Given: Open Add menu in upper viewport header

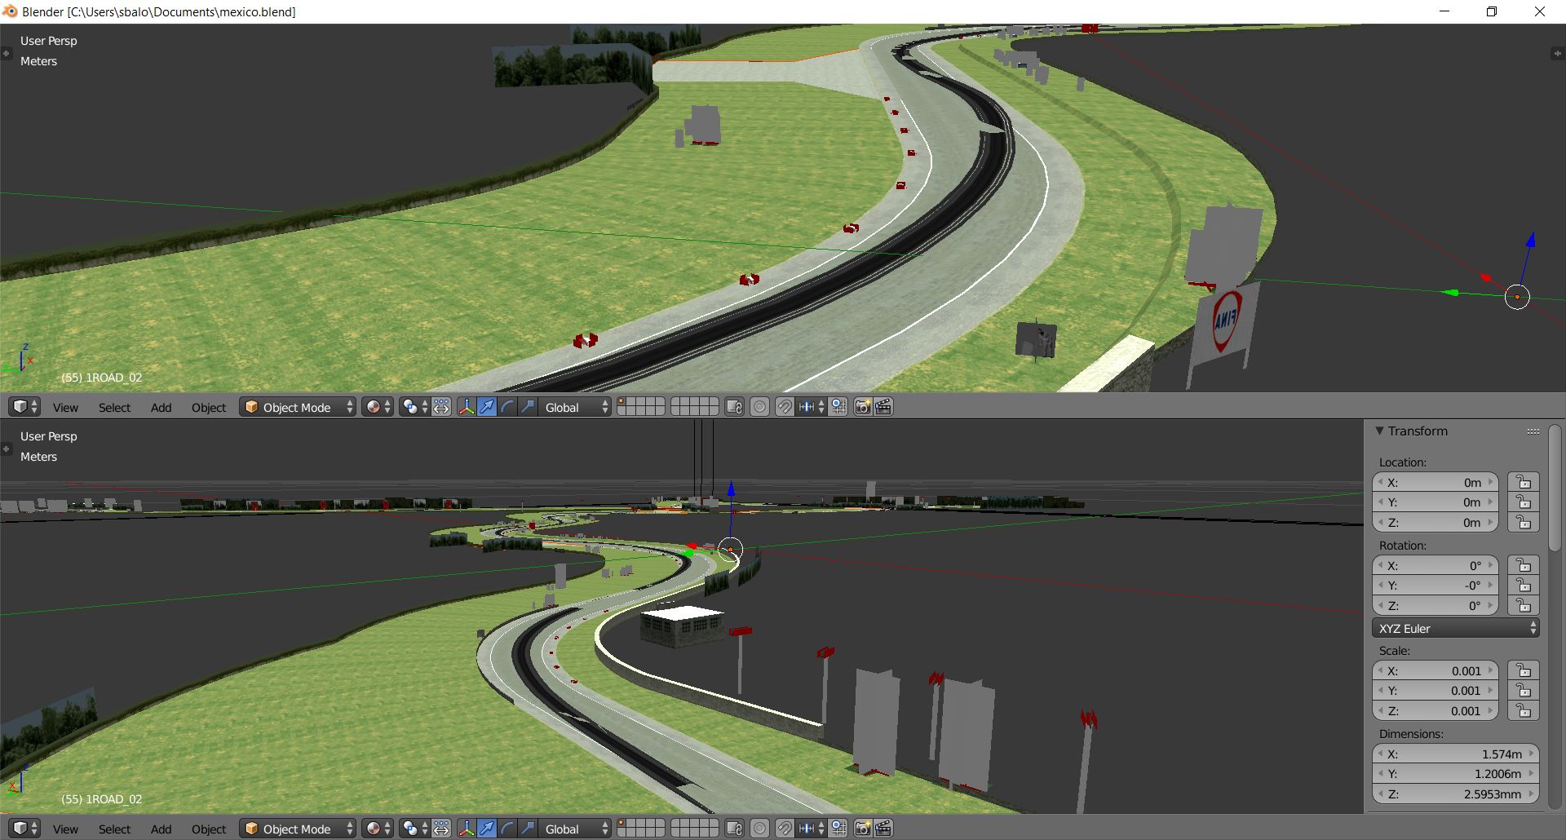Looking at the screenshot, I should 161,407.
